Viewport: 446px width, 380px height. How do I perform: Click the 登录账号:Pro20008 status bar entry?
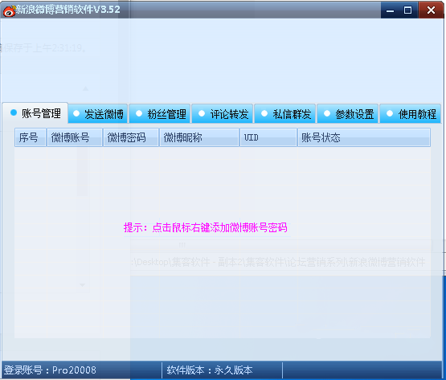[50, 370]
